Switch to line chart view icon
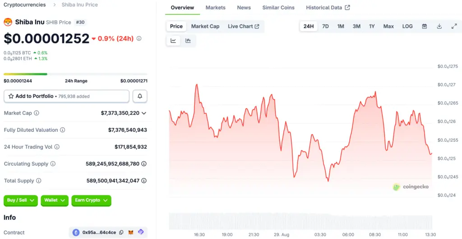This screenshot has height=239, width=462. [x=173, y=41]
